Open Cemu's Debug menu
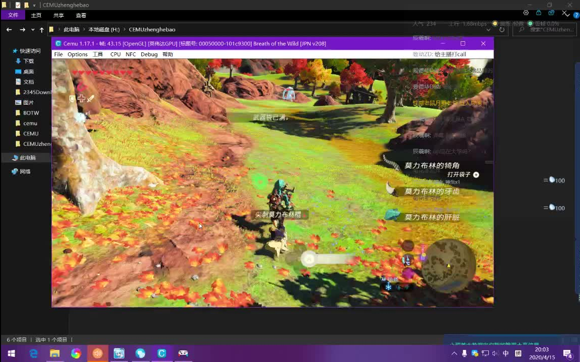This screenshot has width=580, height=362. coord(149,54)
